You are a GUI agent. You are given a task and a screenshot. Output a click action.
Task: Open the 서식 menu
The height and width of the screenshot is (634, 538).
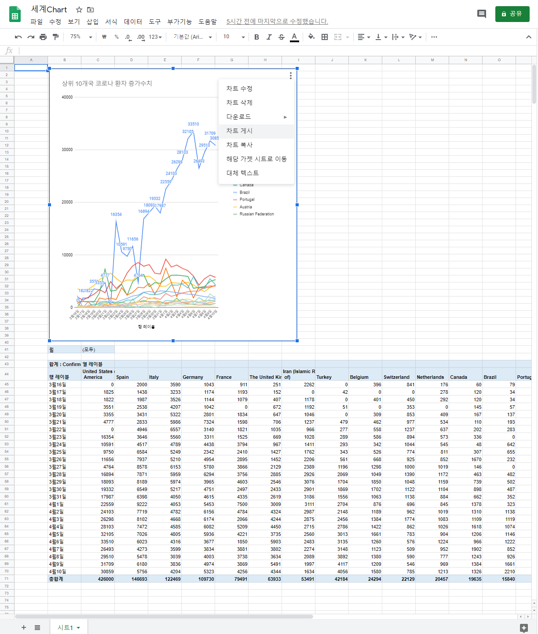click(x=111, y=22)
